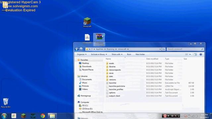The image size is (212, 119).
Task: Click the Minecraft grass block taskbar icon
Action: 24,116
